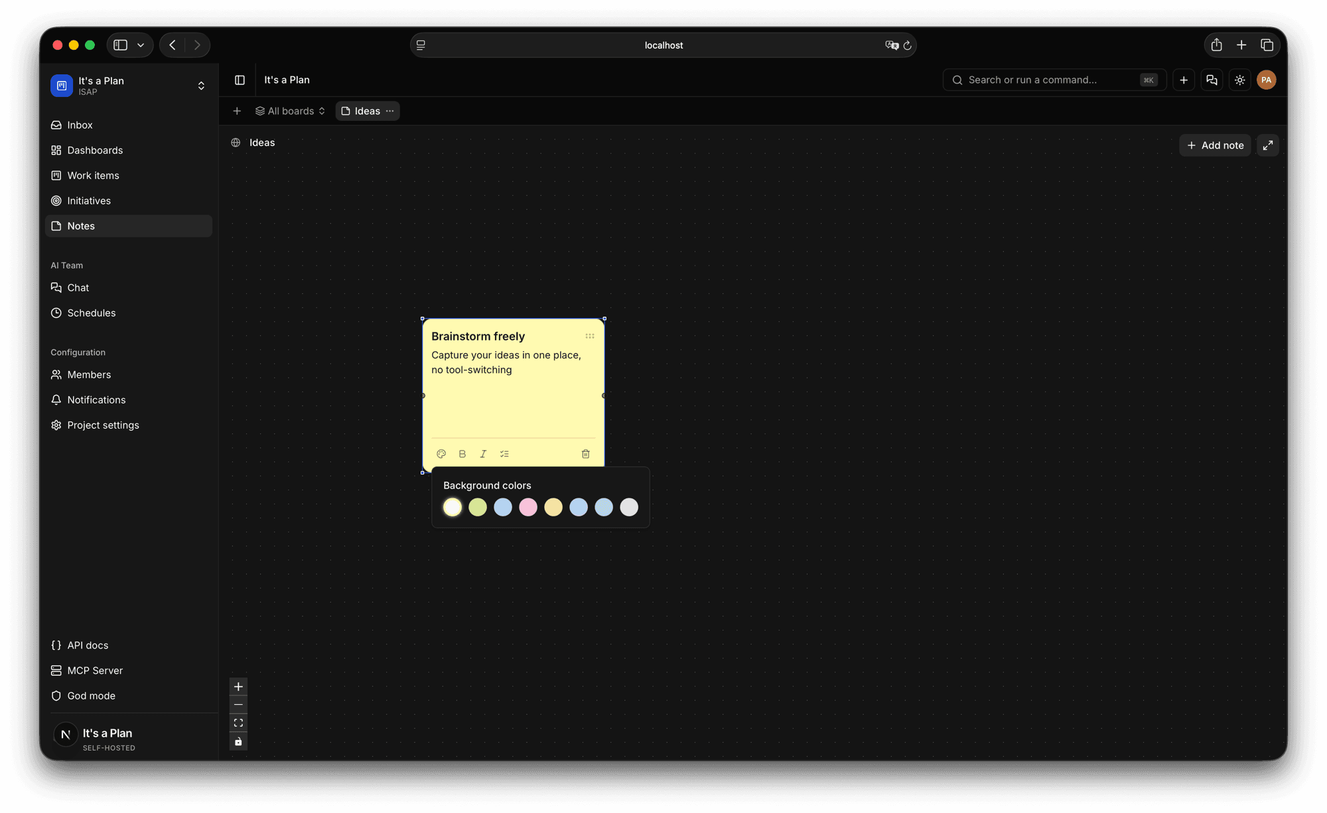Image resolution: width=1327 pixels, height=813 pixels.
Task: Collapse the sidebar panel toggle
Action: click(240, 80)
